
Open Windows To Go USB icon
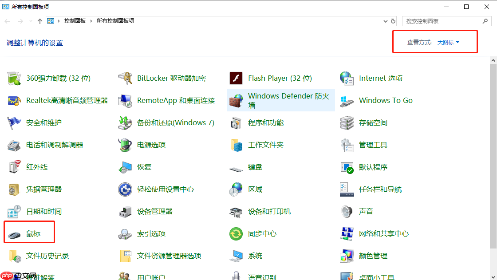click(347, 101)
